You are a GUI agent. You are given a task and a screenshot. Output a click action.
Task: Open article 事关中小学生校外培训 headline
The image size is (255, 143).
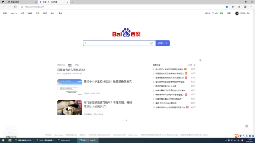click(x=108, y=82)
